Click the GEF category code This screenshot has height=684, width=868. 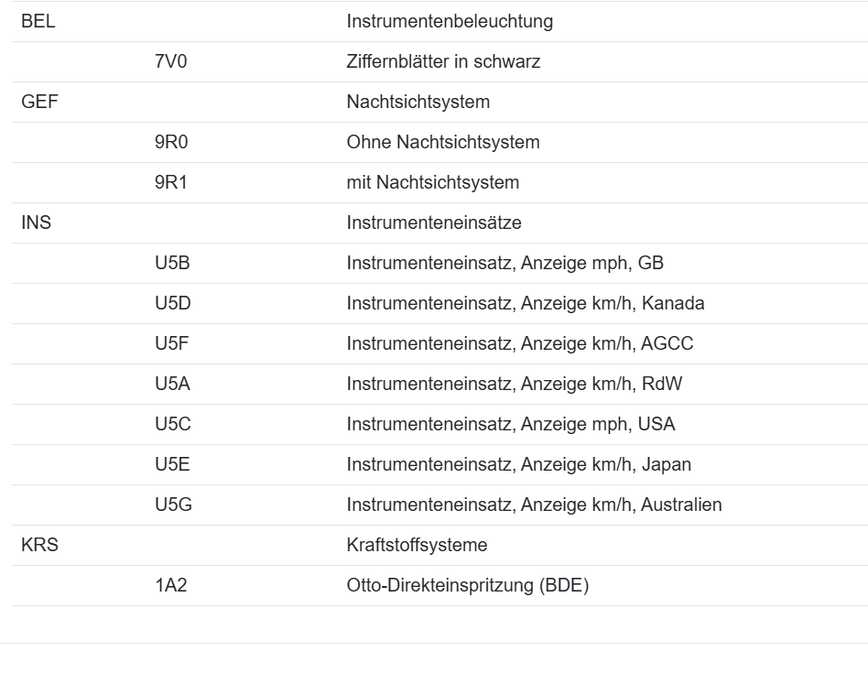[39, 103]
